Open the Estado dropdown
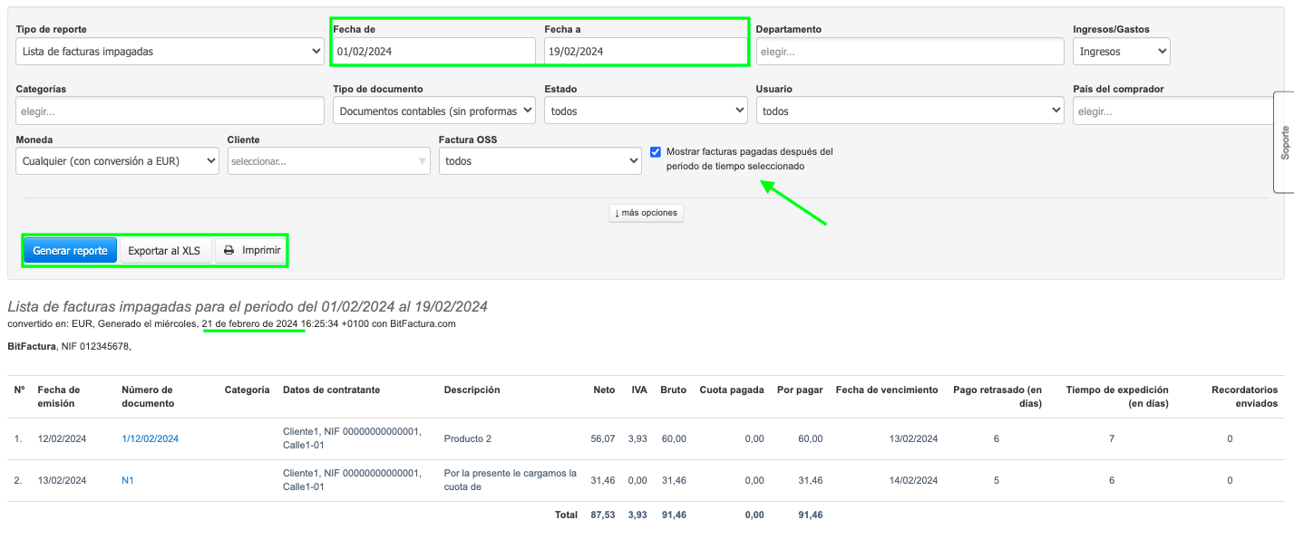1294x539 pixels. pyautogui.click(x=646, y=111)
